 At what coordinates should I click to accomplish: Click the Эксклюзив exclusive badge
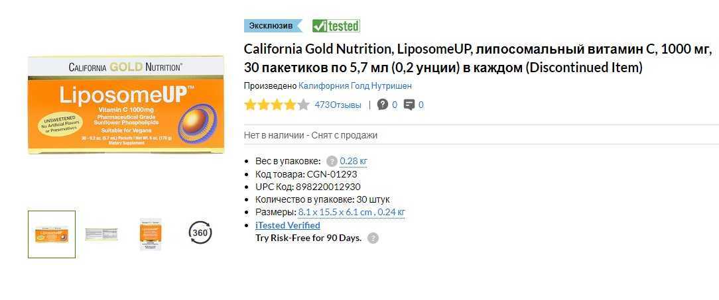271,26
